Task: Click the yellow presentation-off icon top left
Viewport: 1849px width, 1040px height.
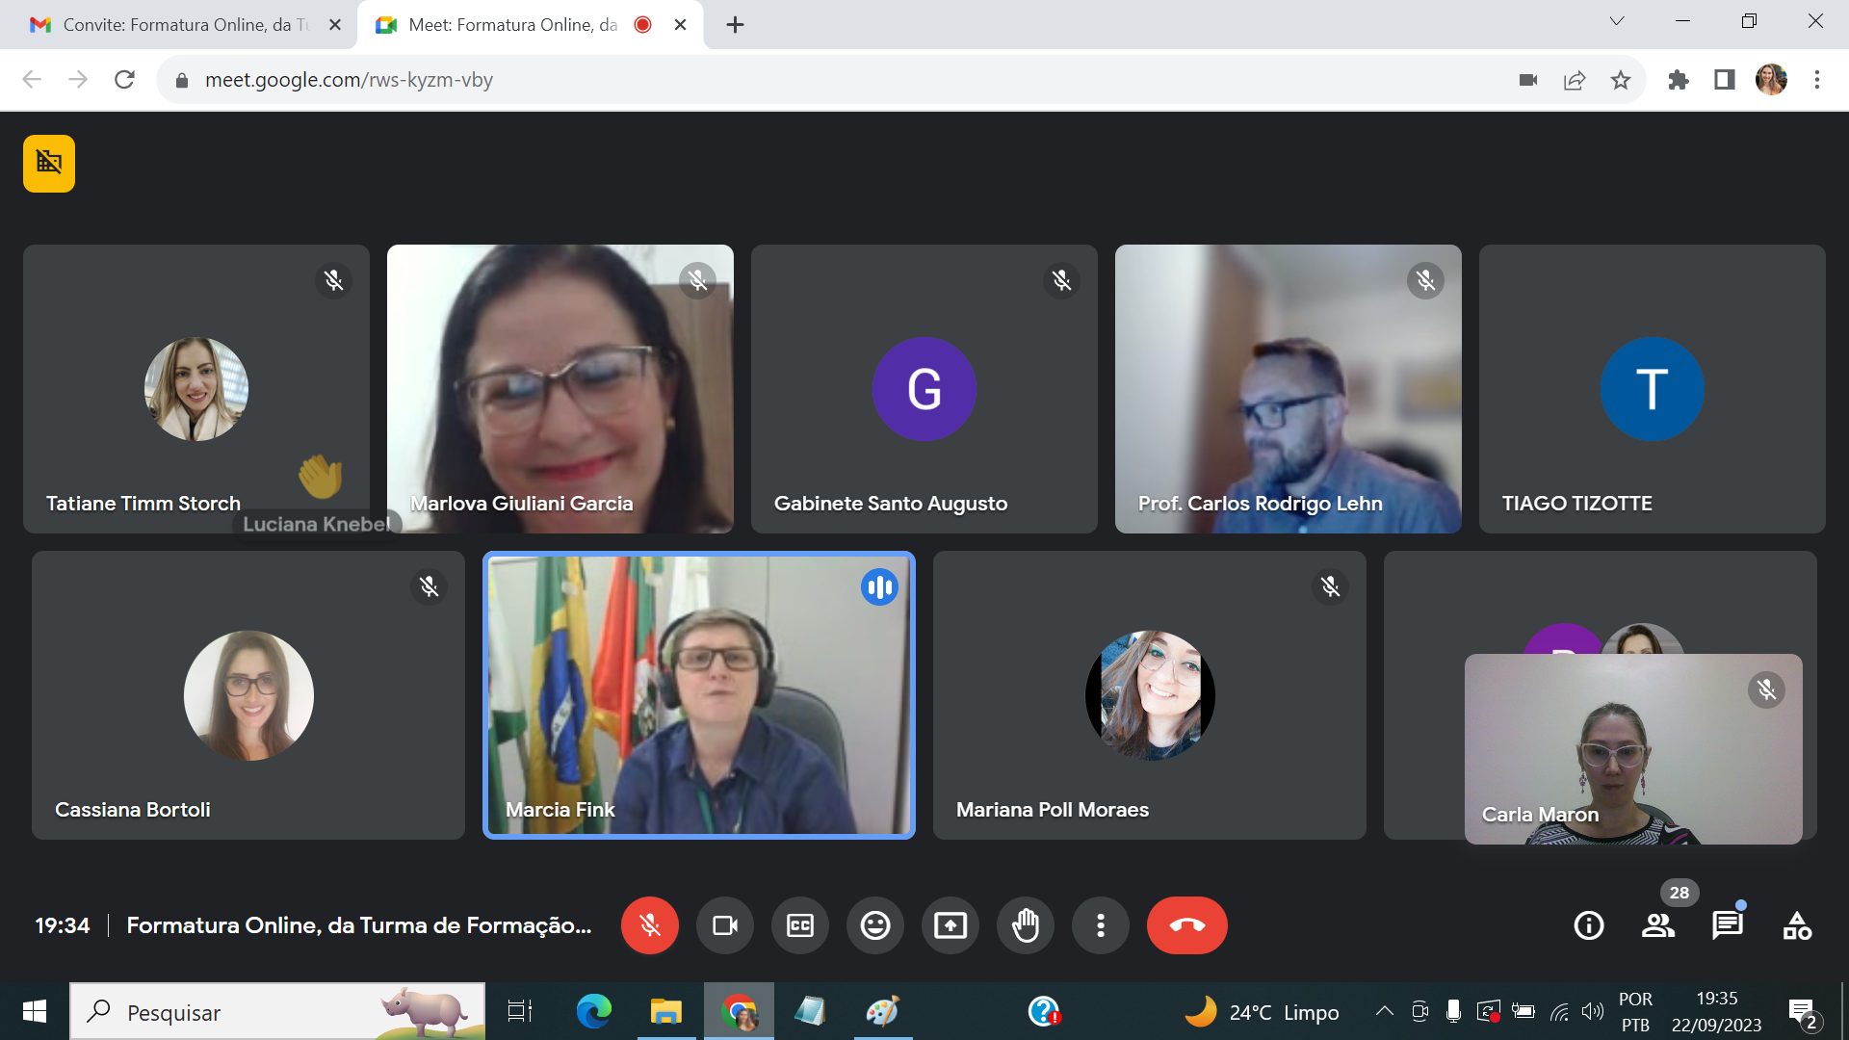Action: click(x=49, y=164)
